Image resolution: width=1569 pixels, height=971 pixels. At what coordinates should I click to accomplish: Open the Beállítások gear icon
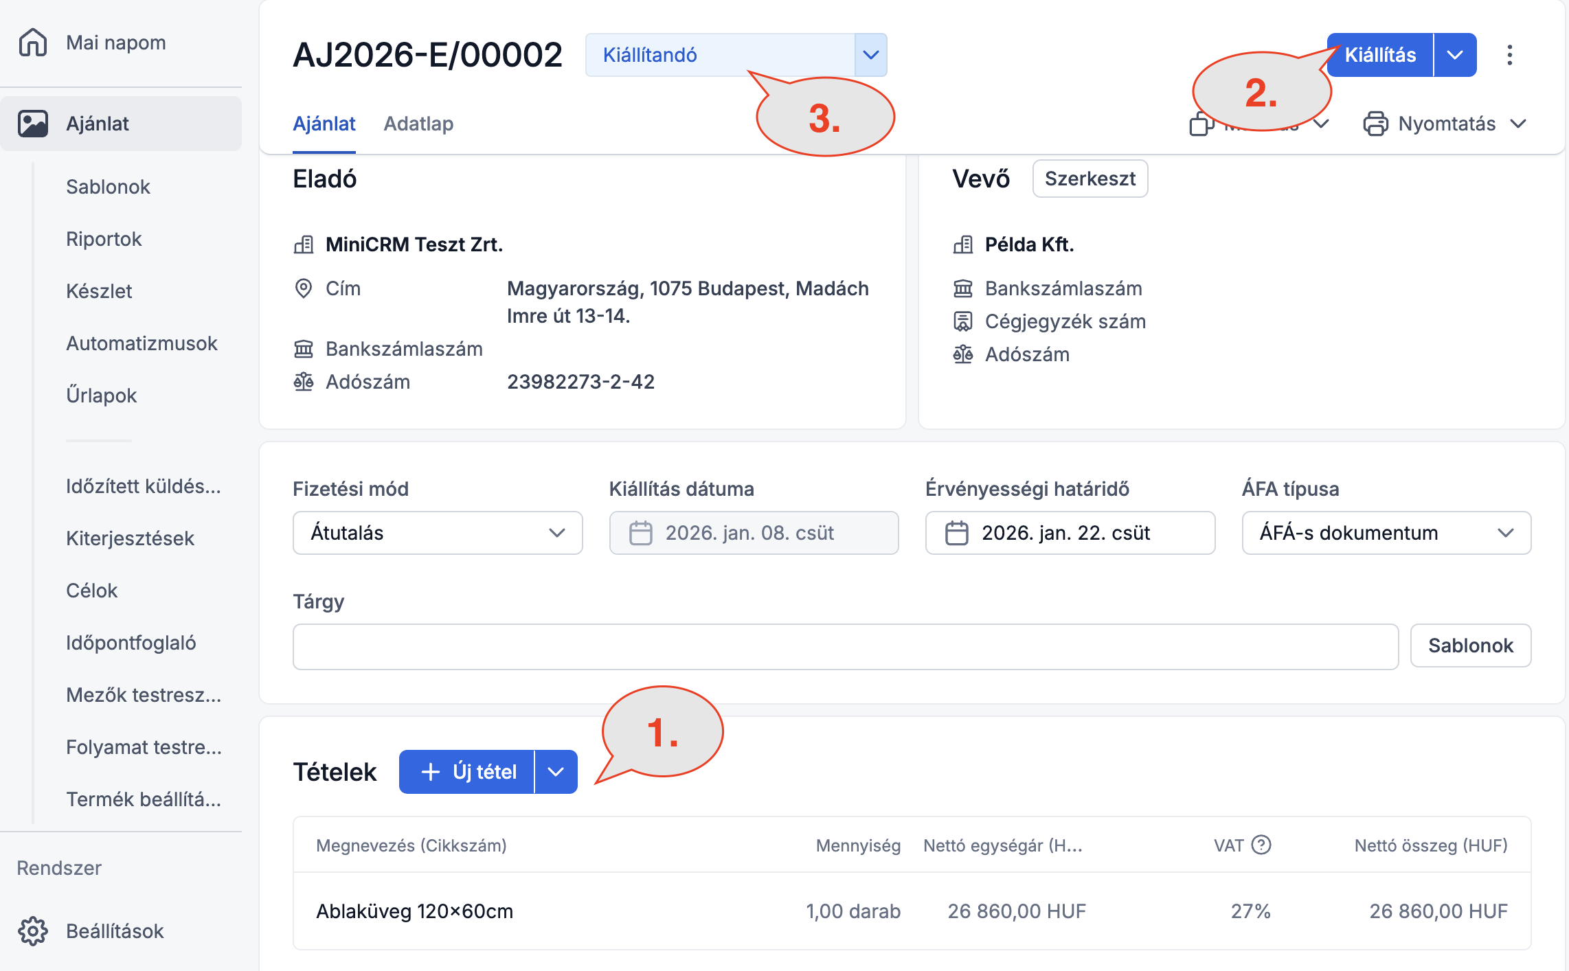pos(32,930)
